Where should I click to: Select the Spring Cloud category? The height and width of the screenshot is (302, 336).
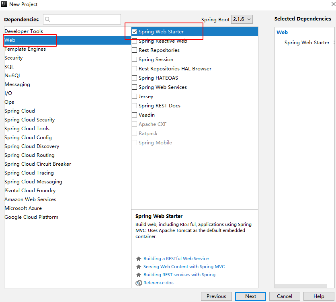click(x=68, y=111)
